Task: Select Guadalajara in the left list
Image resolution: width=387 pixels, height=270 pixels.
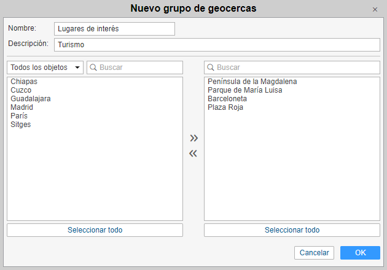Action: [31, 99]
